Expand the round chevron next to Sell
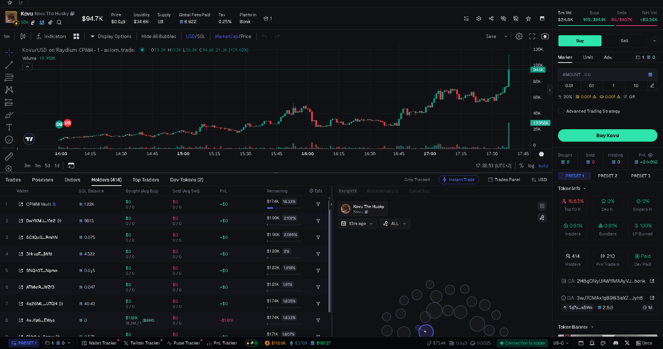The image size is (663, 349). tap(654, 40)
